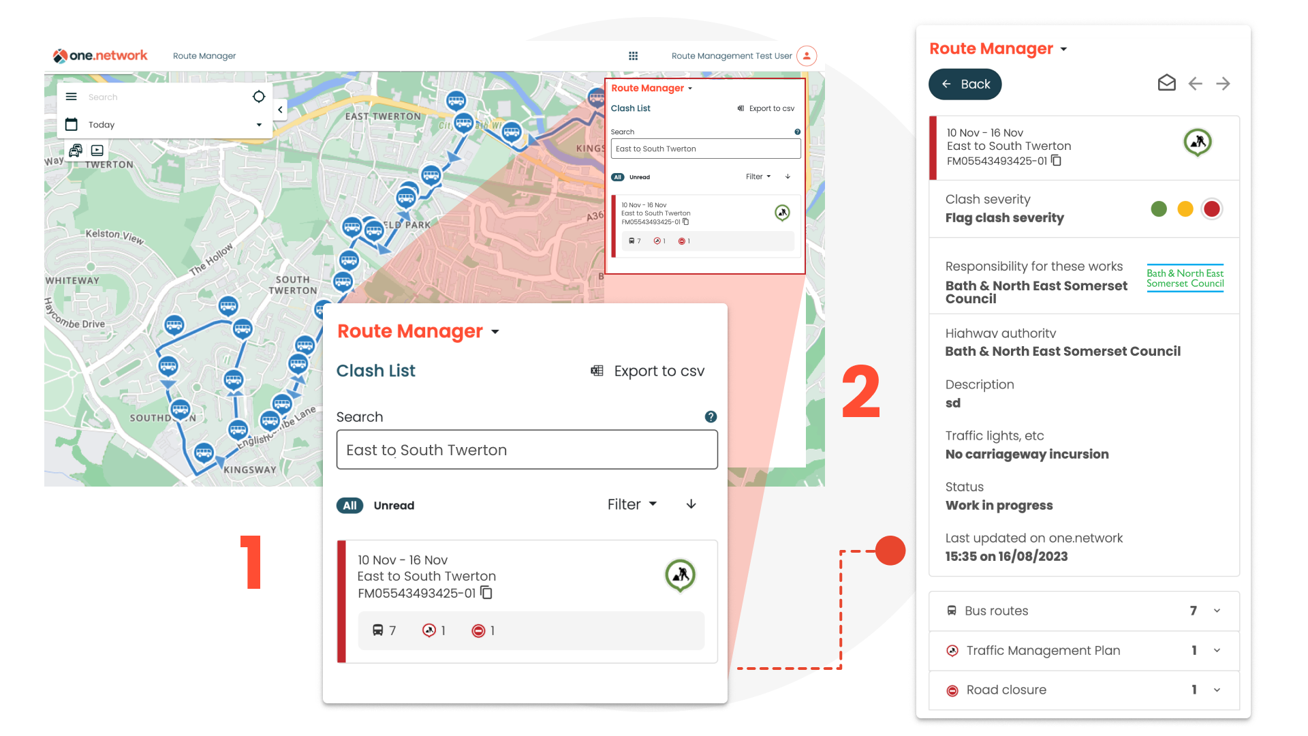Click the roadworks icon in the enlarged clash card

(680, 575)
